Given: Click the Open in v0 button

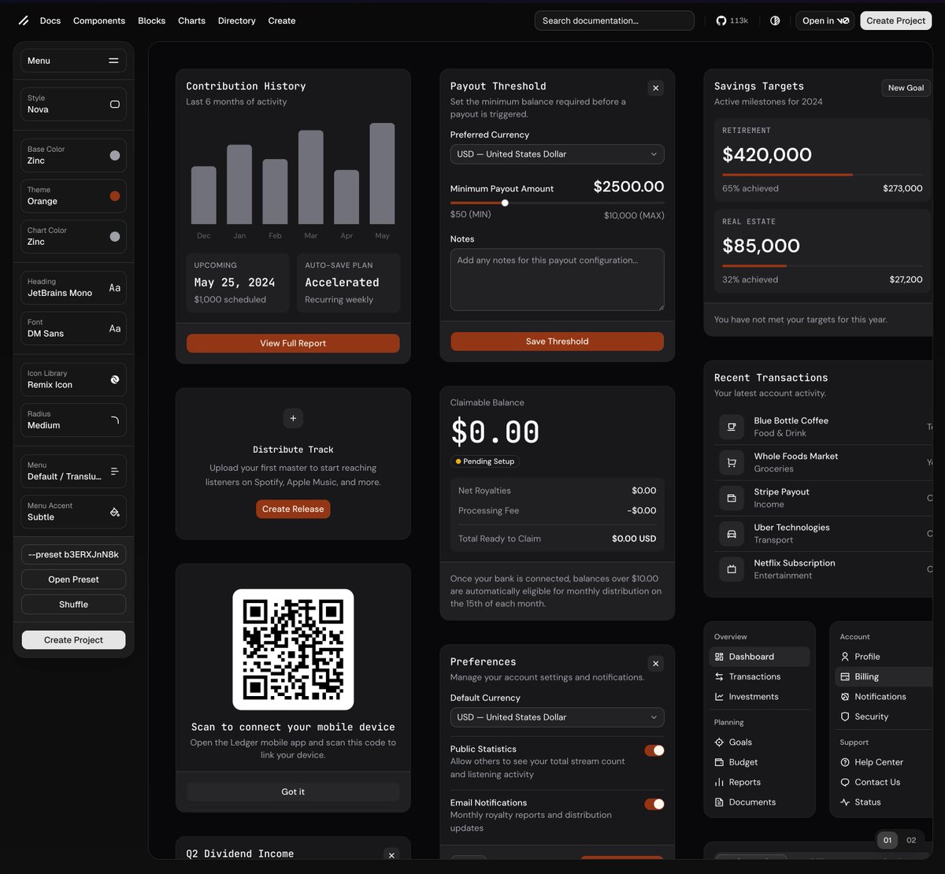Looking at the screenshot, I should pyautogui.click(x=825, y=20).
